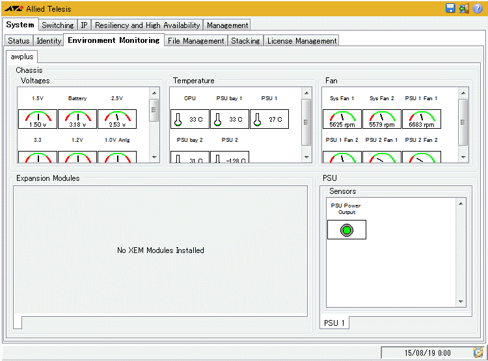Open the Resiliency and High Availability tab

point(147,25)
